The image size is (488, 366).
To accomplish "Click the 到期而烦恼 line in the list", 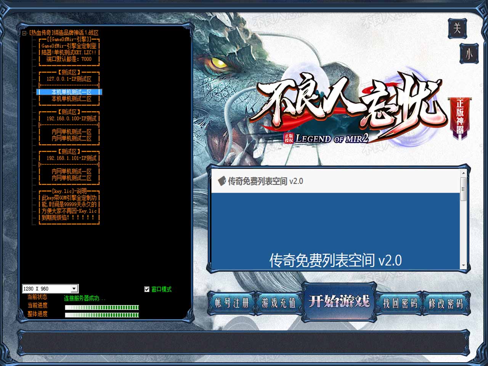I will [69, 218].
